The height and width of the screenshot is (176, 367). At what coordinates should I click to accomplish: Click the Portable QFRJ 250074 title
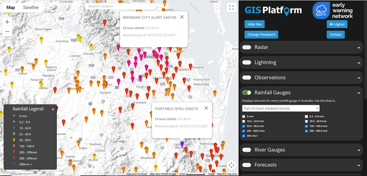pyautogui.click(x=176, y=109)
